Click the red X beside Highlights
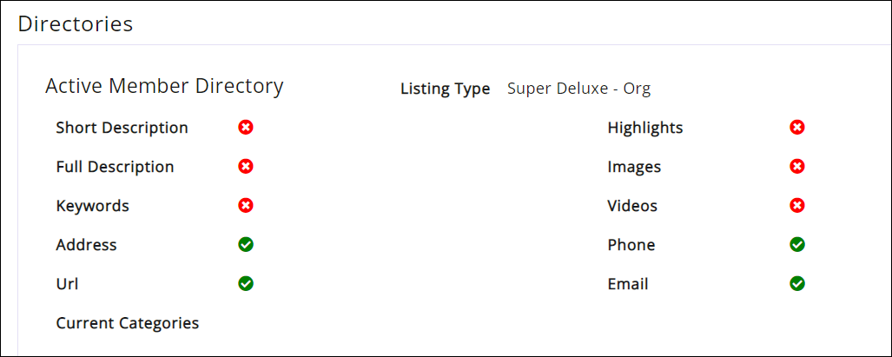 click(x=797, y=128)
